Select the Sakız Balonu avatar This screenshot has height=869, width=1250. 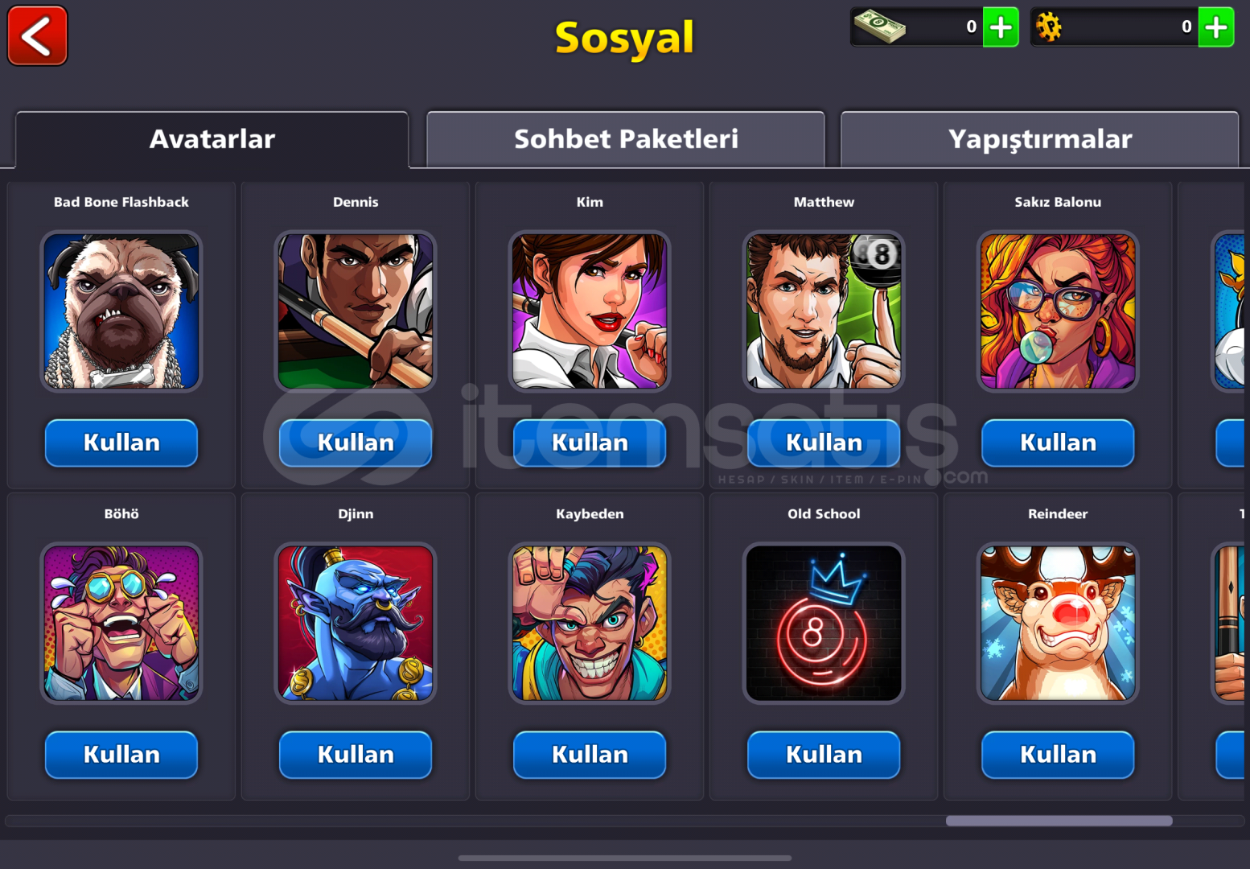coord(1058,311)
